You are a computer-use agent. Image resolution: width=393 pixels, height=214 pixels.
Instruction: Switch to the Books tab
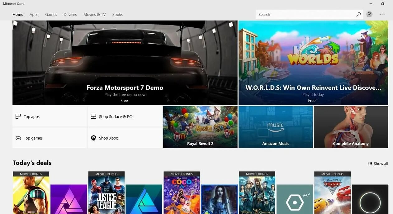click(x=117, y=14)
